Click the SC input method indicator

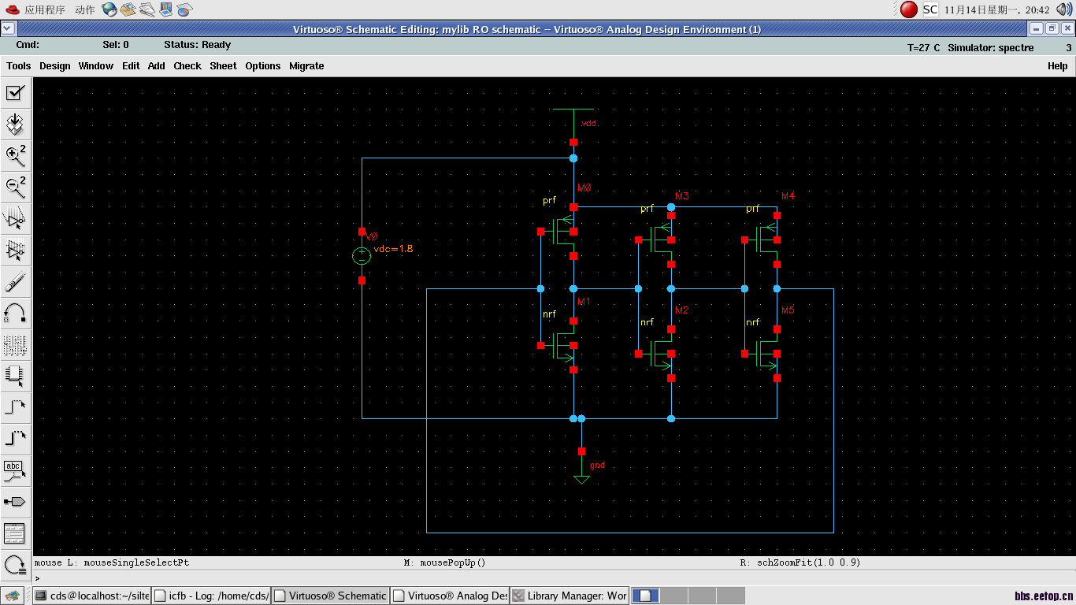click(x=930, y=9)
